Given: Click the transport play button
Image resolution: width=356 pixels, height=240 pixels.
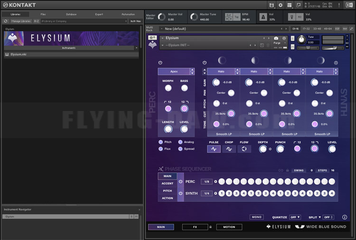Looking at the screenshot, I should click(231, 19).
